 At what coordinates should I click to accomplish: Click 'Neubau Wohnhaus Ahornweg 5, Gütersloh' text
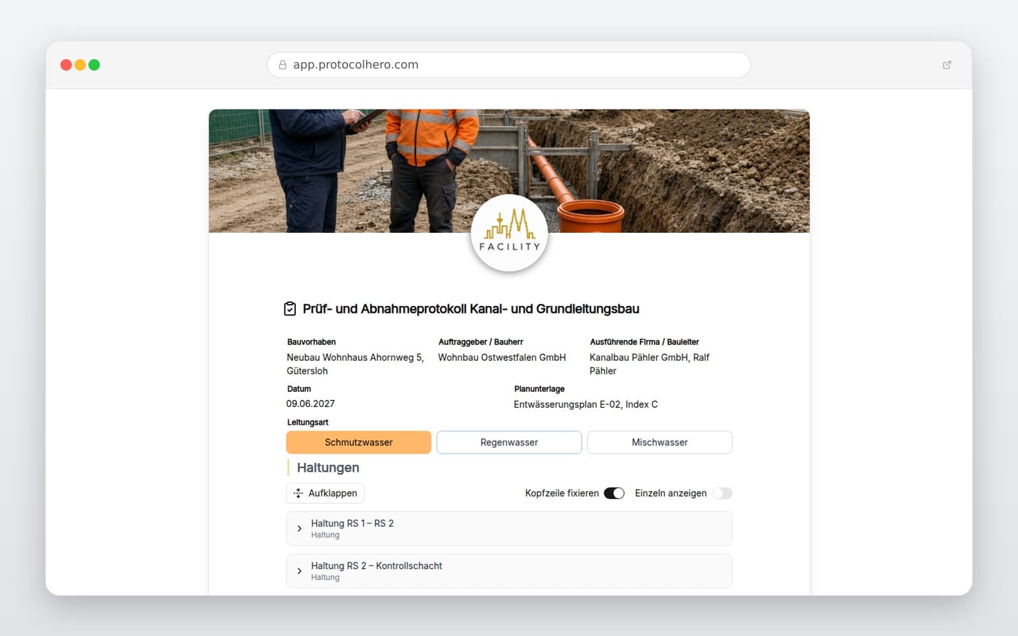[x=355, y=364]
